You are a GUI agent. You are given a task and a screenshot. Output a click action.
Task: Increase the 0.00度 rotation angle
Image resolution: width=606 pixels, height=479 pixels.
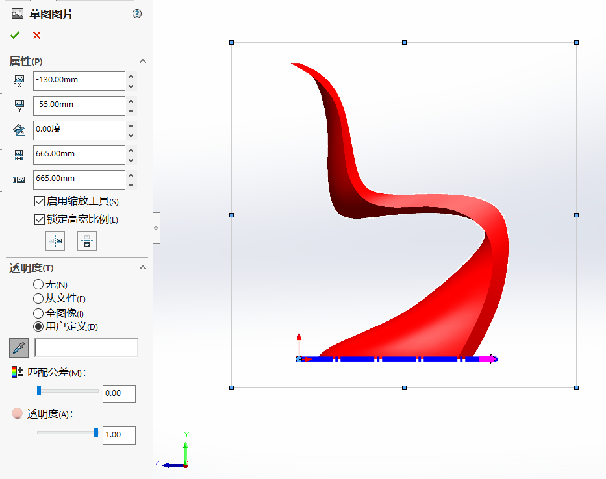point(131,126)
